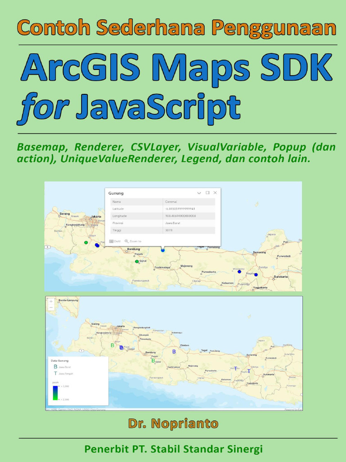Dock the Gunung popup
Image resolution: width=346 pixels, height=462 pixels.
point(207,193)
